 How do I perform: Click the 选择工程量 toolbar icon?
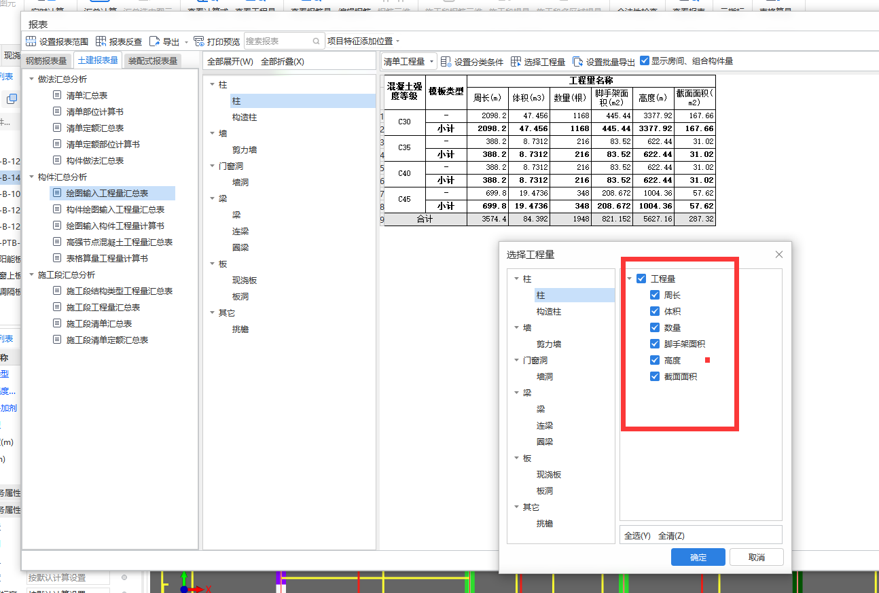click(516, 61)
